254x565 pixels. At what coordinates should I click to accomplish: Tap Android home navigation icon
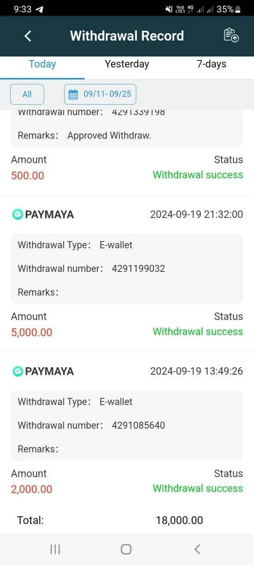pos(126,549)
